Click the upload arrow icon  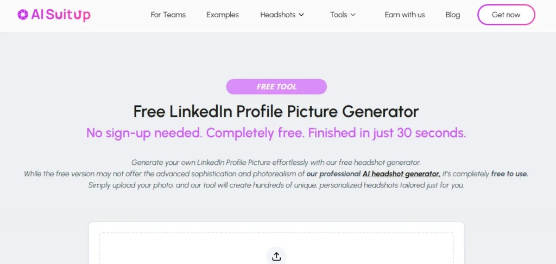click(276, 256)
